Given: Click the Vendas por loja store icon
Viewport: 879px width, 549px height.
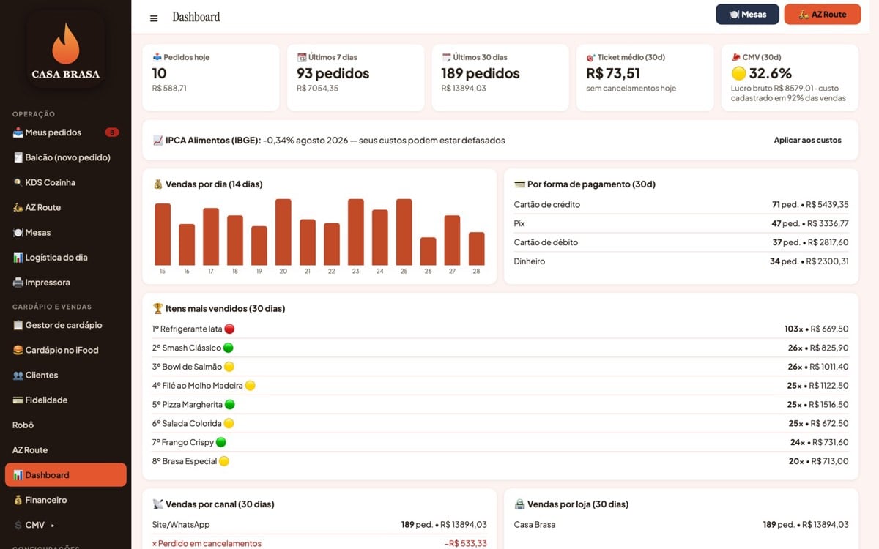Looking at the screenshot, I should click(519, 504).
